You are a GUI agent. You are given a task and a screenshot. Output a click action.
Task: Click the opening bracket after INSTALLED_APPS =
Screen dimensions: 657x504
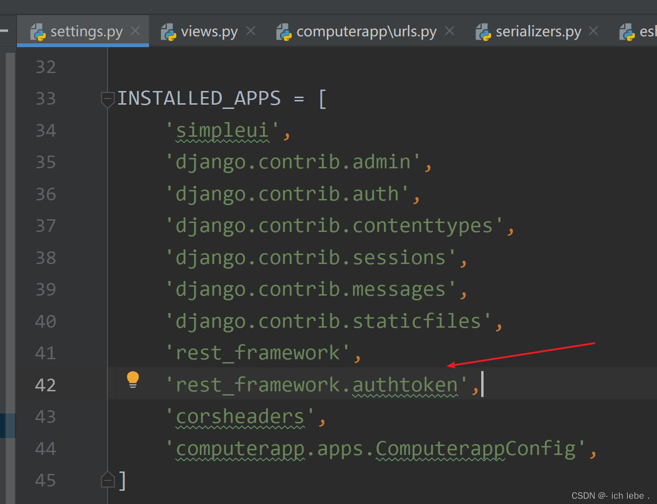322,99
